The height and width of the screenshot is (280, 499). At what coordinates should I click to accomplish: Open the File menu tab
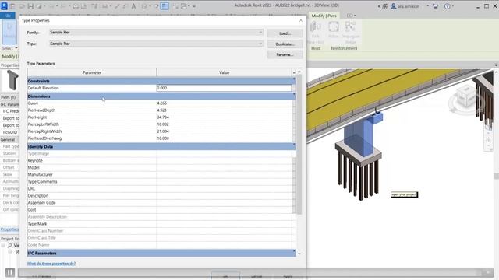tap(8, 16)
